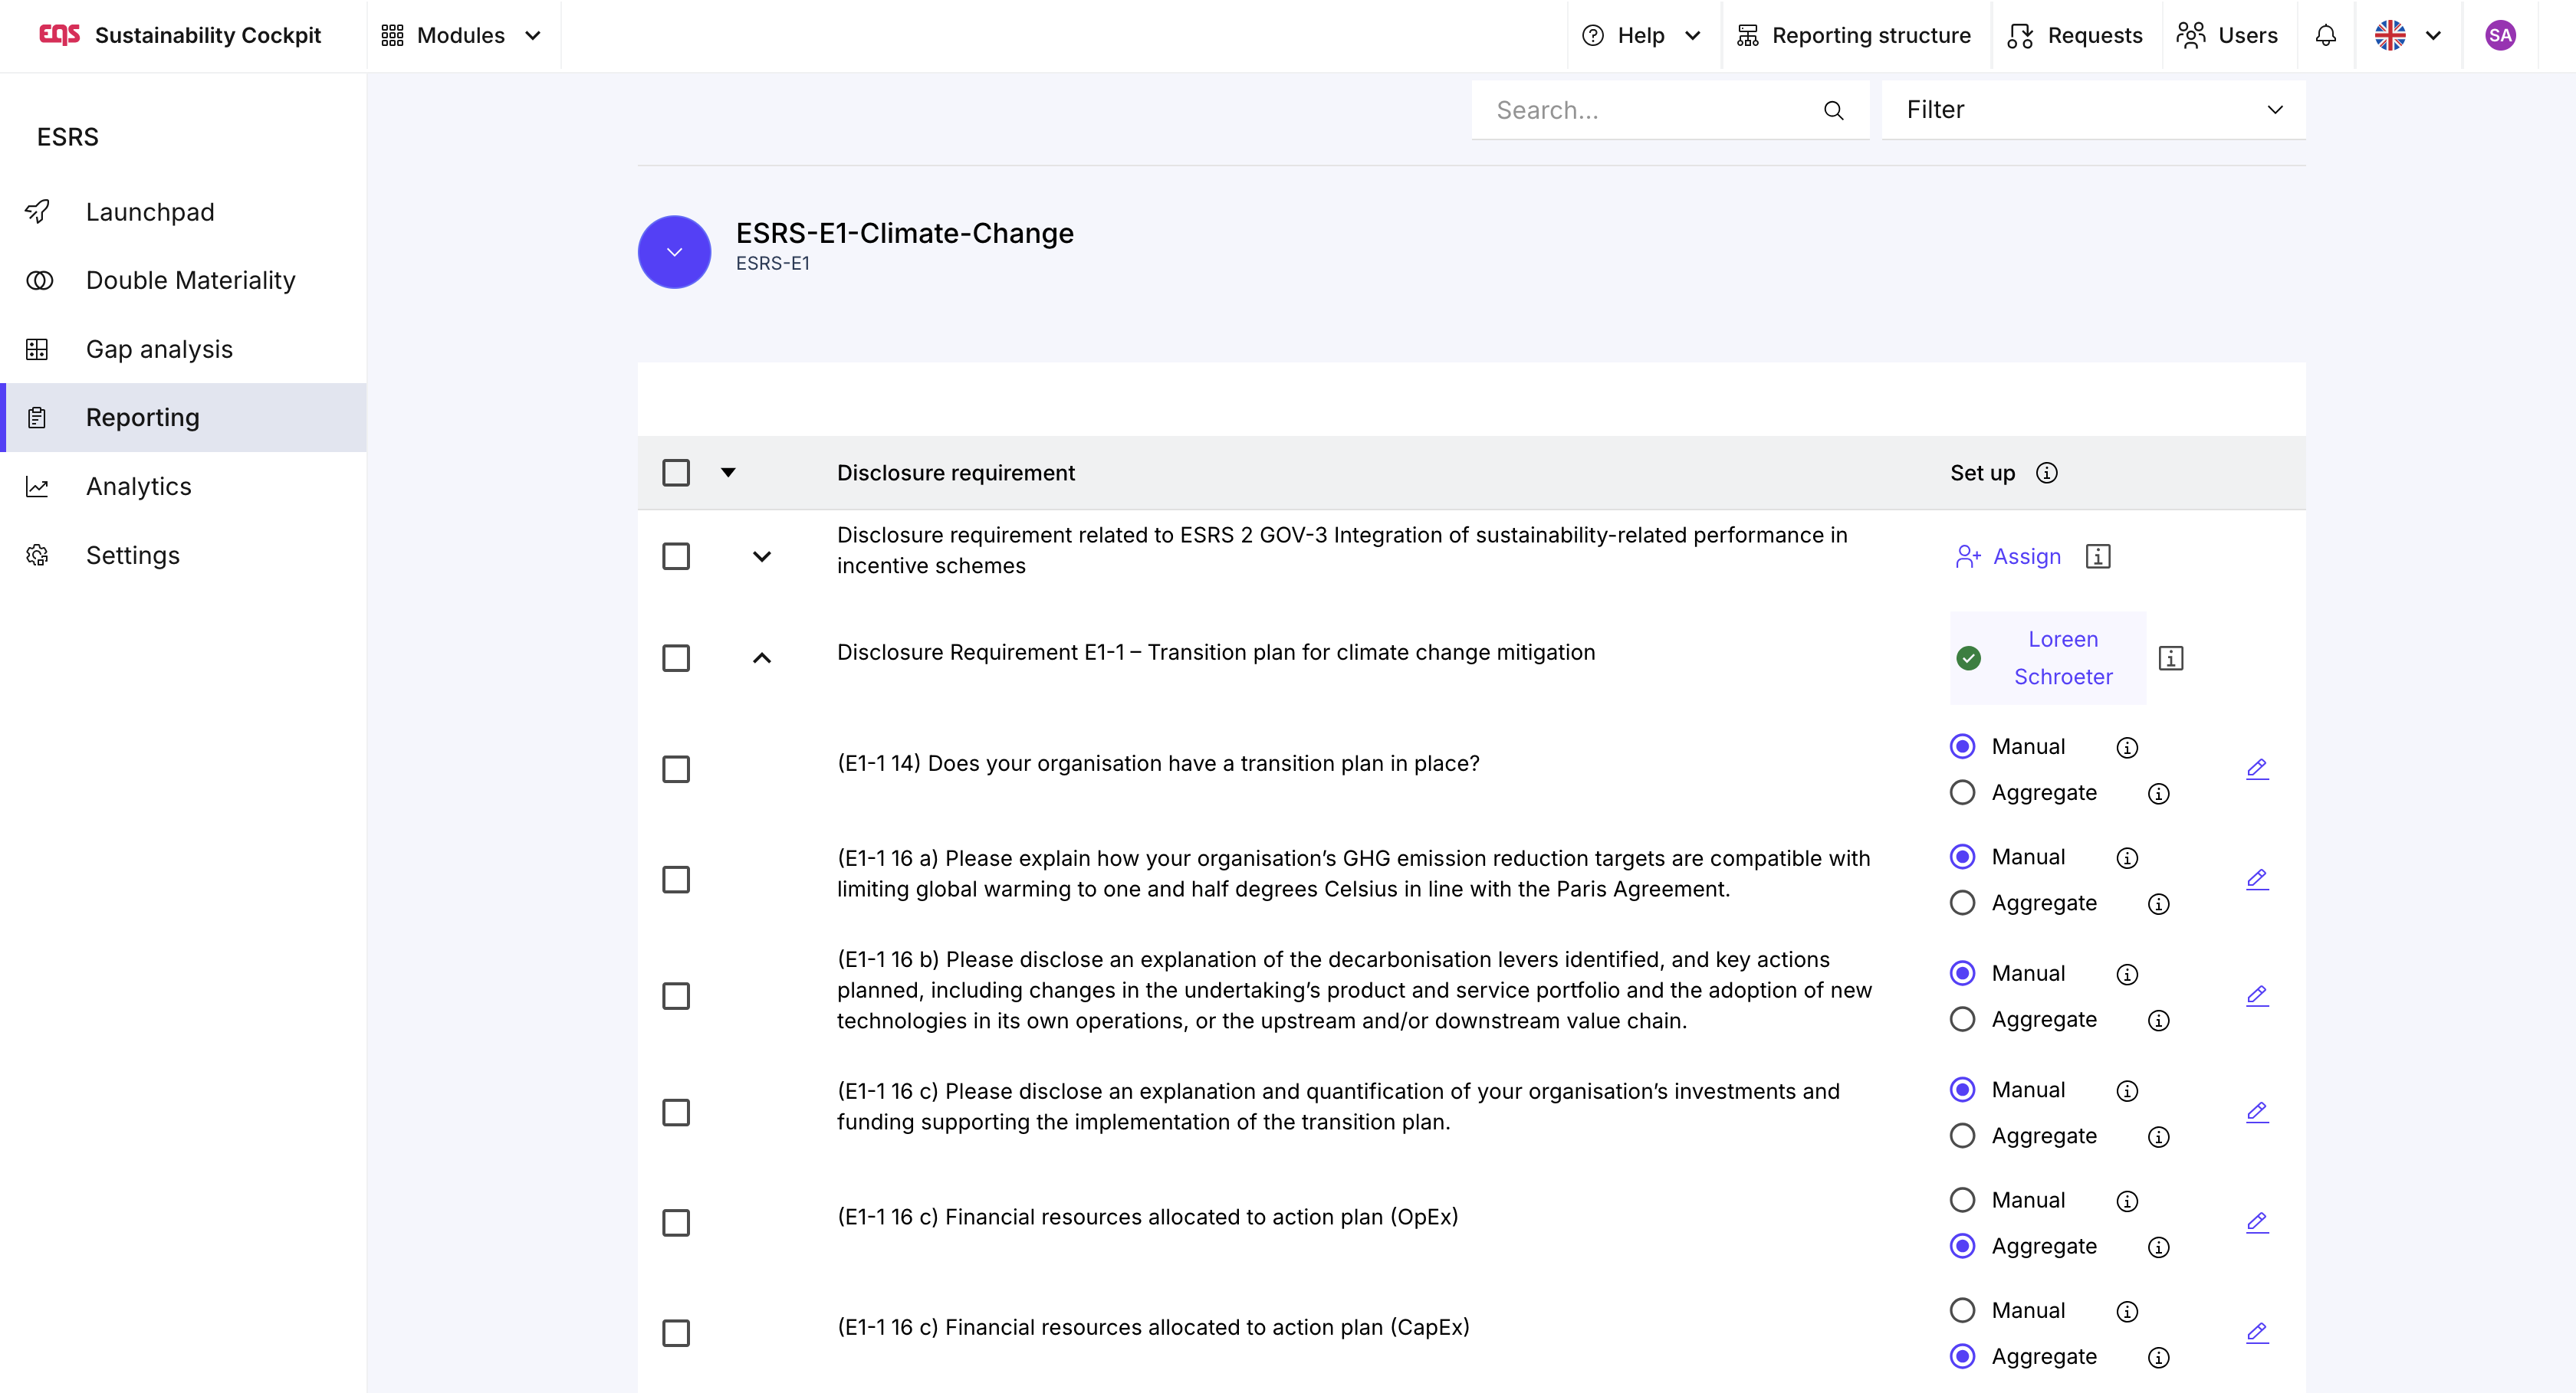Click the notification bell icon

tap(2325, 36)
